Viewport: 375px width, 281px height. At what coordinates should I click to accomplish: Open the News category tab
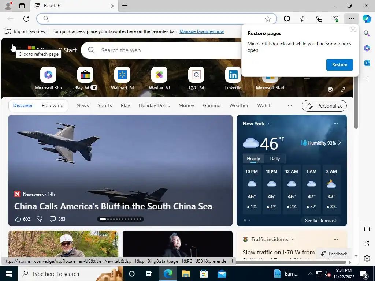[82, 106]
